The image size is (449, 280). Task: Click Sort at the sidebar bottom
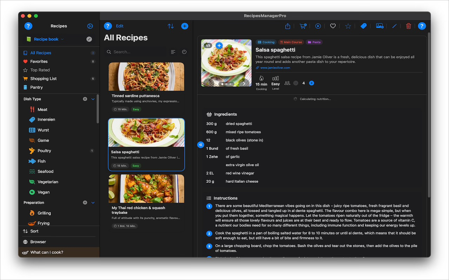tap(59, 231)
